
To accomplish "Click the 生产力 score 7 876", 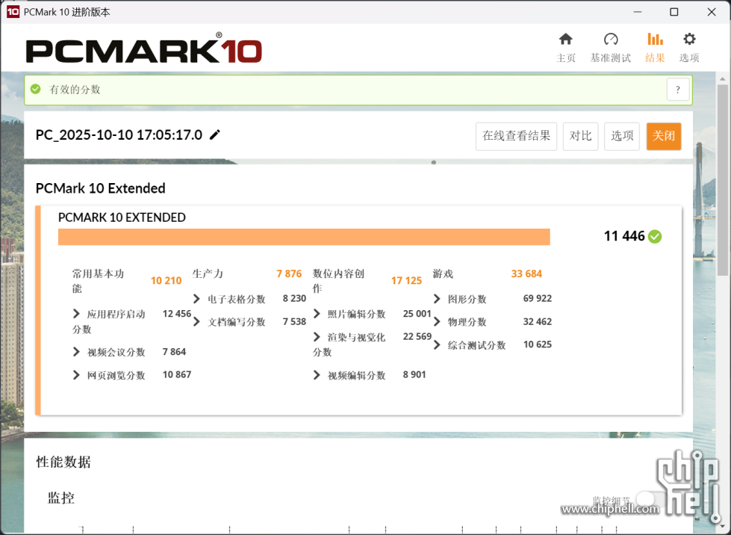I will (x=289, y=273).
